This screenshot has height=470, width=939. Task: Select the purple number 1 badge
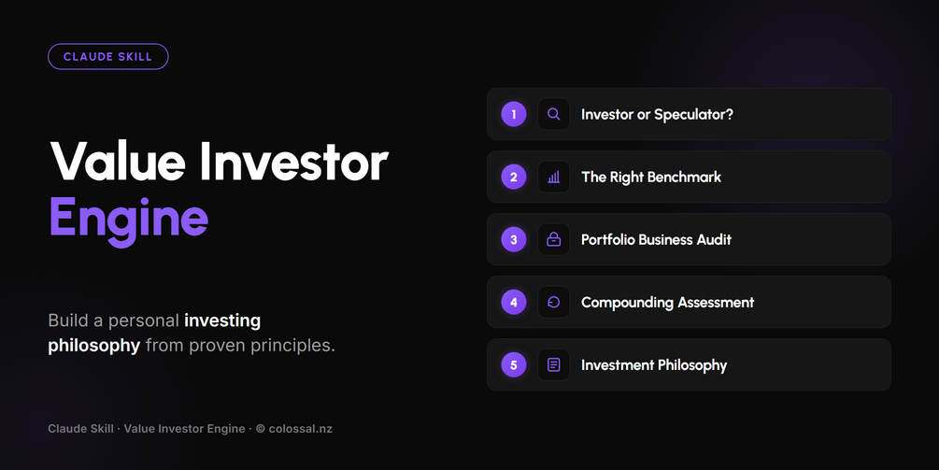coord(513,114)
